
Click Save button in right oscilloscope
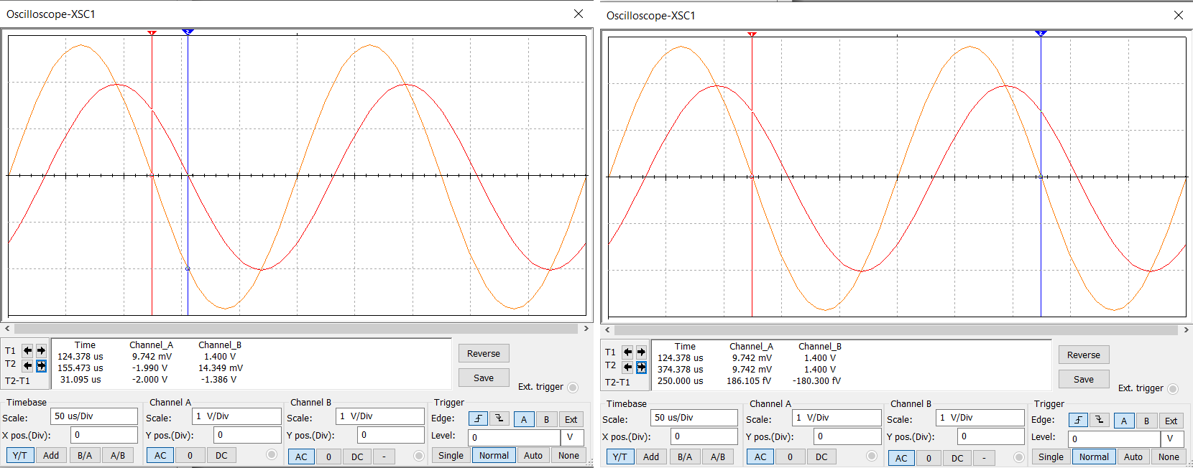1084,379
